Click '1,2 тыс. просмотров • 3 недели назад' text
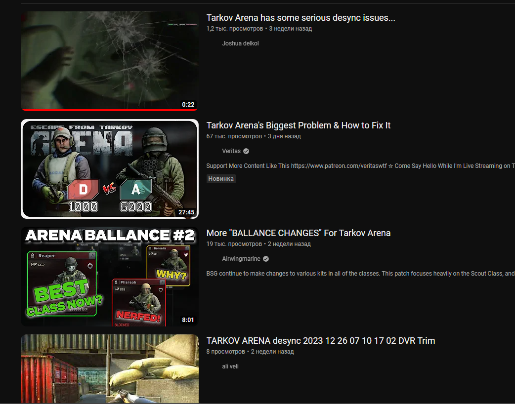515x404 pixels. (x=259, y=29)
